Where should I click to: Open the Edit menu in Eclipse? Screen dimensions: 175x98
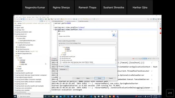point(17,17)
